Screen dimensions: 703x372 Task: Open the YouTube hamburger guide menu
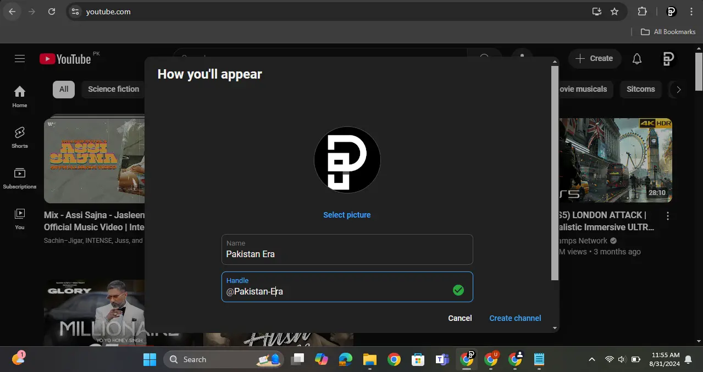tap(20, 59)
